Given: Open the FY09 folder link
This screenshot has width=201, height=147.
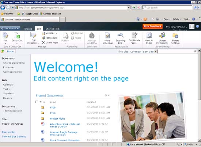Looking at the screenshot, I should 53,108.
